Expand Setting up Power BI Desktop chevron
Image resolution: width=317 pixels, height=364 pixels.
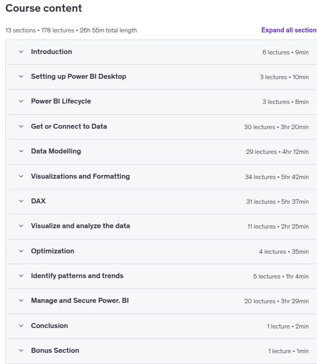(x=21, y=76)
